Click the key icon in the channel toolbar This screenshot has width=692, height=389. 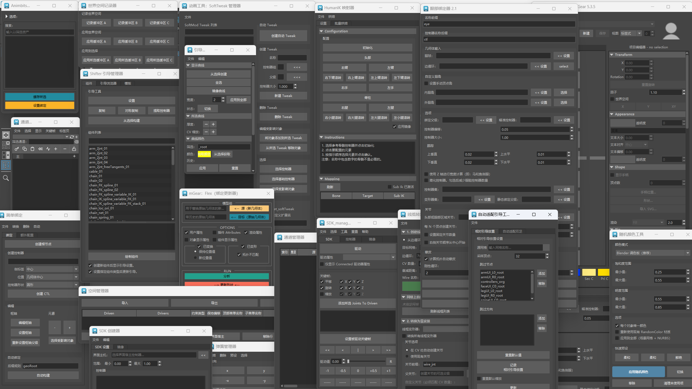pos(17,149)
